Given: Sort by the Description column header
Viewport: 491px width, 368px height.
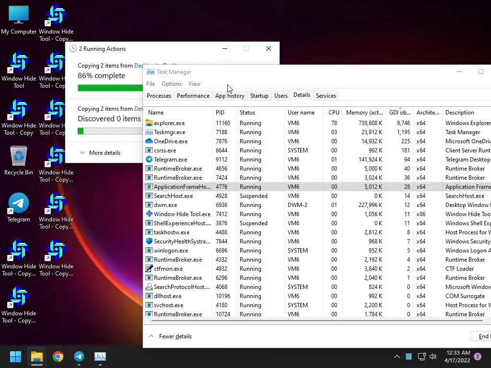Looking at the screenshot, I should point(467,112).
